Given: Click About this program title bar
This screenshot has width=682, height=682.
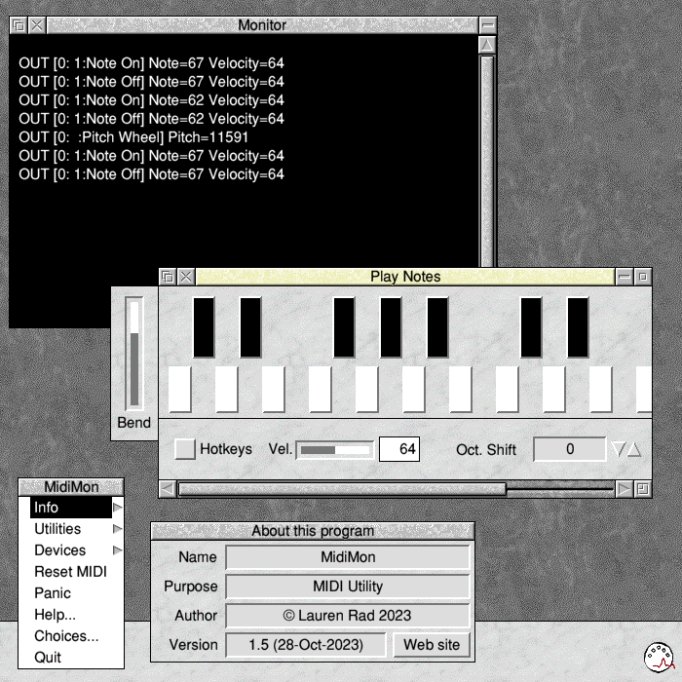Looking at the screenshot, I should 313,531.
